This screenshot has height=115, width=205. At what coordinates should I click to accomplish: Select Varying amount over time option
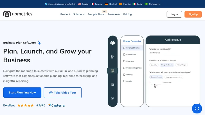[174, 77]
